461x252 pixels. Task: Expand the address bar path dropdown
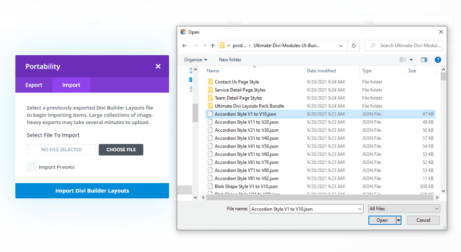click(341, 46)
